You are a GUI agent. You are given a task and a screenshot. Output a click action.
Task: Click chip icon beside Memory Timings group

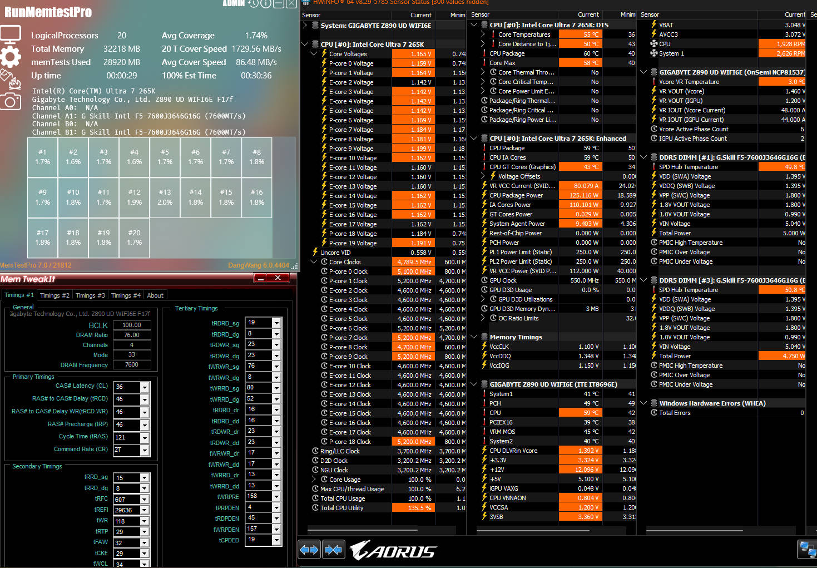tap(484, 337)
